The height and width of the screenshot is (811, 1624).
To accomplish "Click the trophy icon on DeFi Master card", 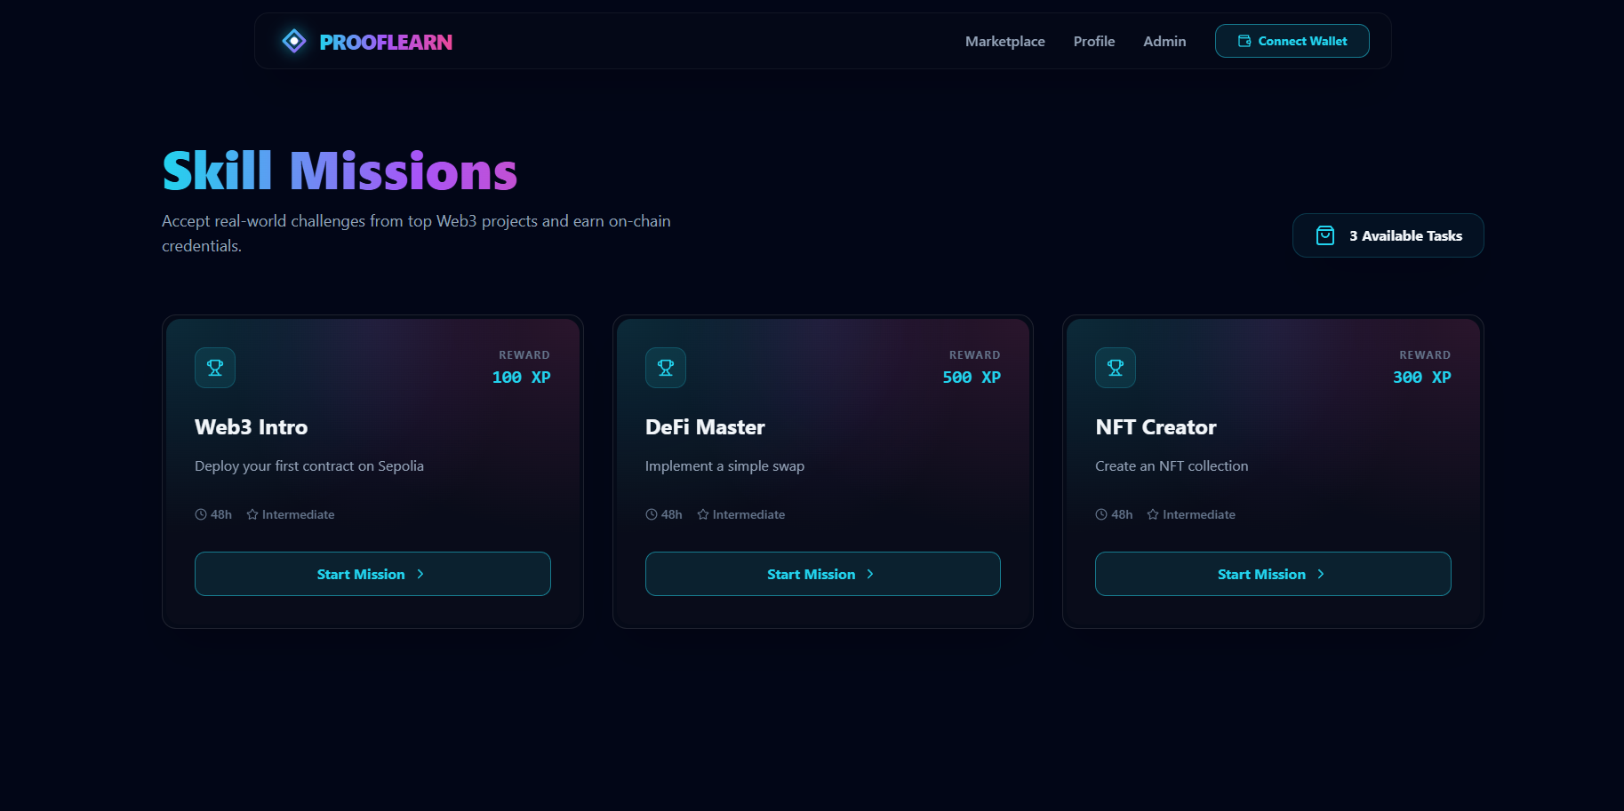I will coord(666,368).
